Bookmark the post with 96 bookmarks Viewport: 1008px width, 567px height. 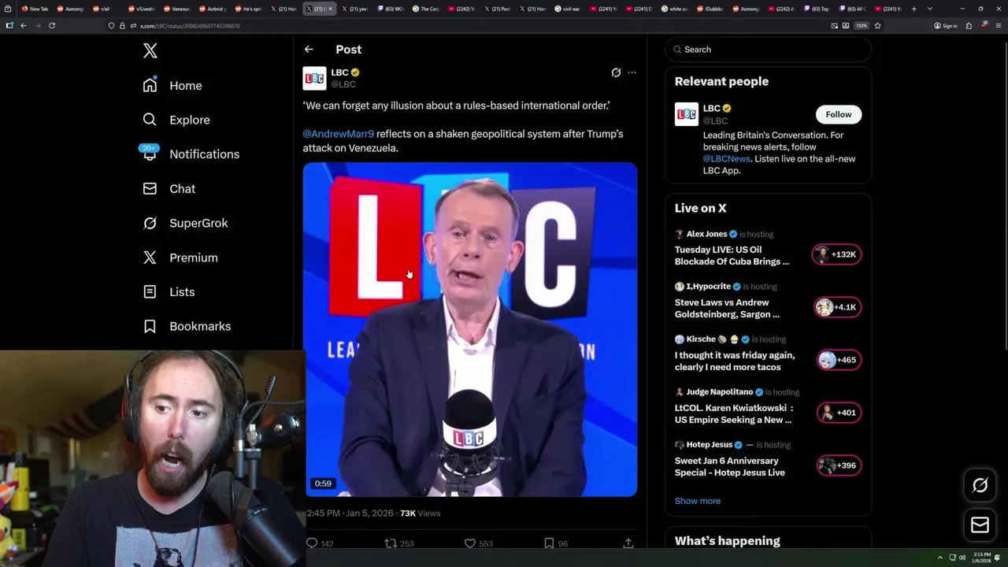tap(555, 543)
